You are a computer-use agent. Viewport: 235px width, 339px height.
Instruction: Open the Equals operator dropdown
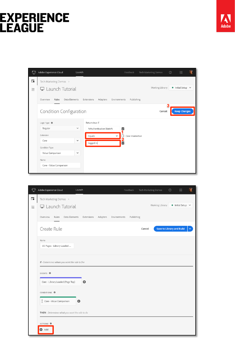[x=103, y=136]
